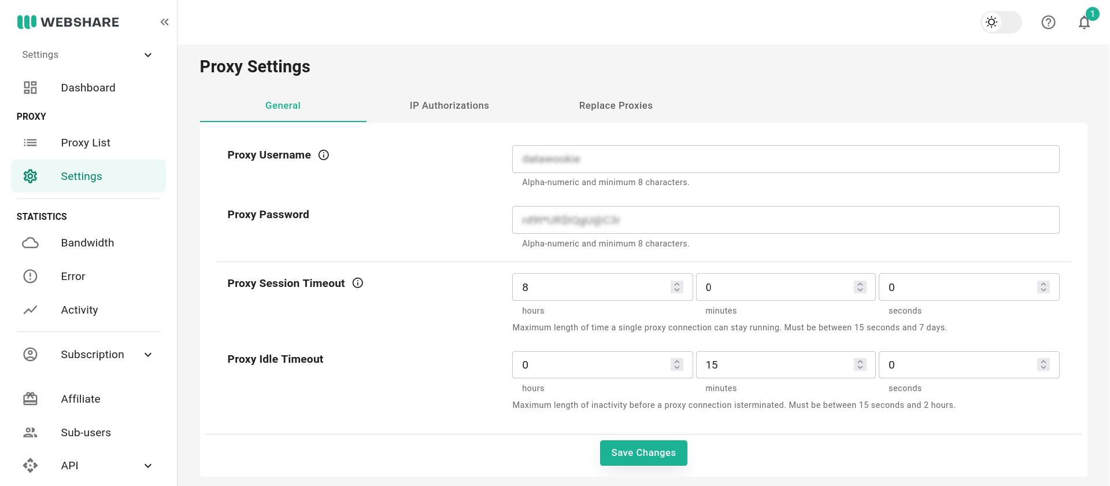Click the Sub-users people icon
The image size is (1110, 486).
(x=30, y=433)
